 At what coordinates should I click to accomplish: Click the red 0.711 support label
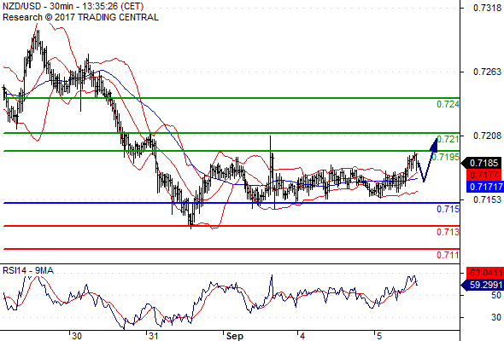coord(448,255)
